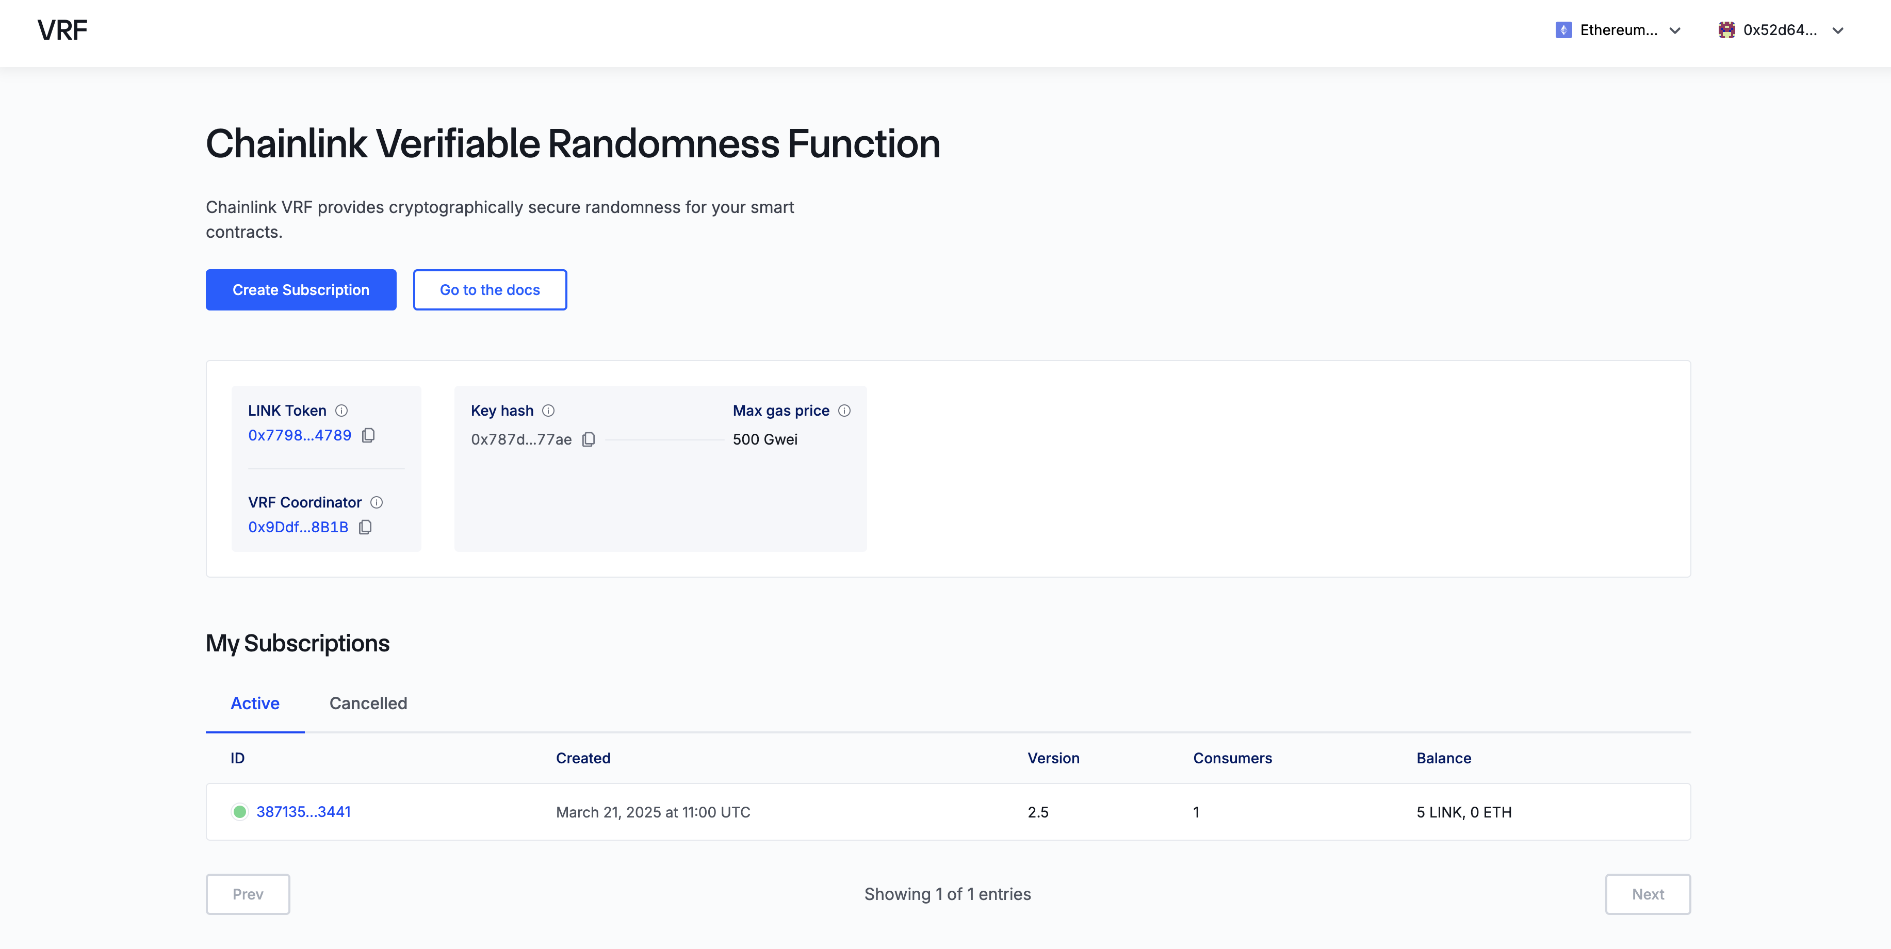Click LINK Token info icon

341,410
